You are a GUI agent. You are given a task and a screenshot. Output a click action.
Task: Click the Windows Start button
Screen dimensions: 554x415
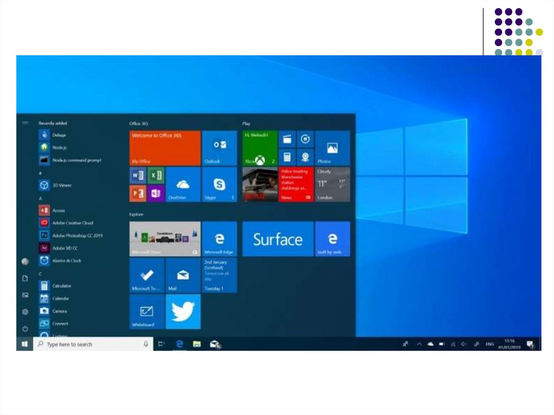[x=25, y=344]
